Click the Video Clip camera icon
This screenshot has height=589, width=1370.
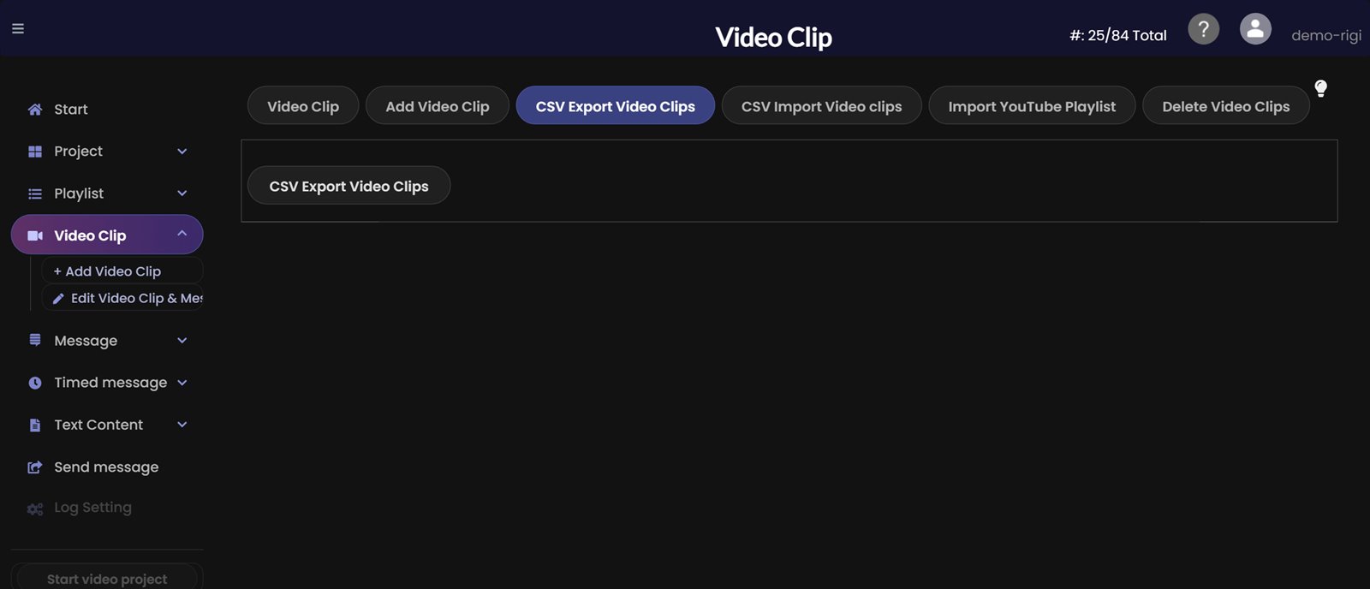click(x=35, y=235)
